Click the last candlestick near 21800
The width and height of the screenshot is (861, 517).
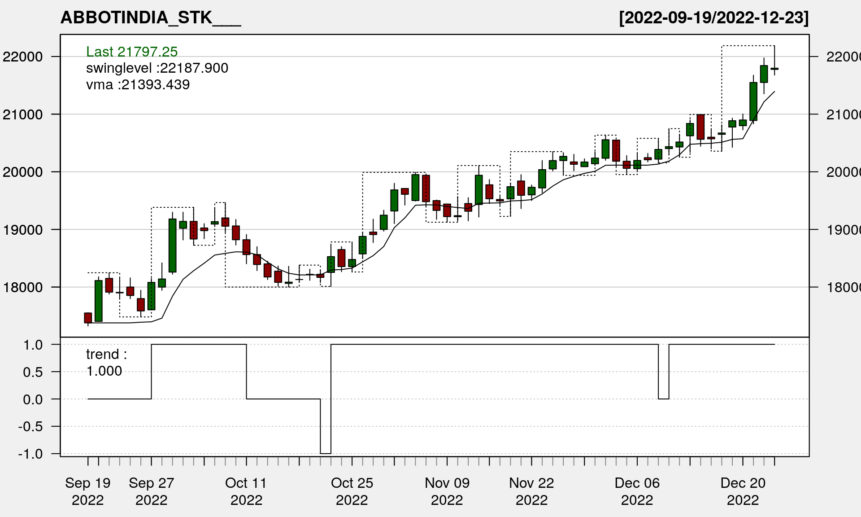774,69
